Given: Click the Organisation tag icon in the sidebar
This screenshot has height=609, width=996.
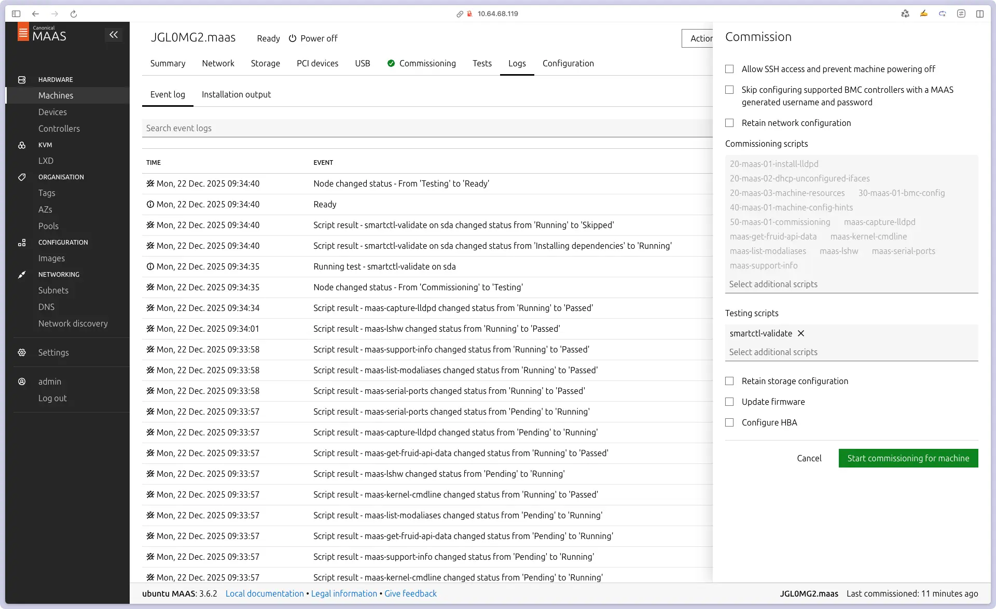Looking at the screenshot, I should point(22,177).
